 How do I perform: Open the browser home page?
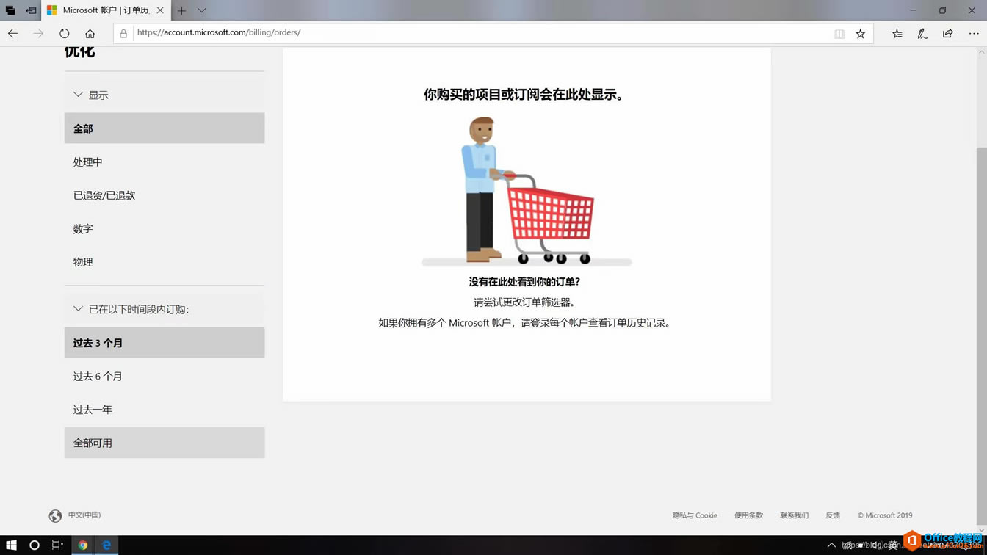(90, 33)
